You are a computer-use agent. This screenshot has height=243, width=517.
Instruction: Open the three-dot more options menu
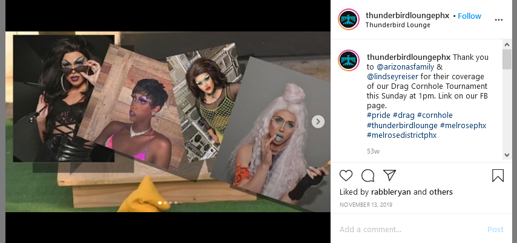coord(499,20)
